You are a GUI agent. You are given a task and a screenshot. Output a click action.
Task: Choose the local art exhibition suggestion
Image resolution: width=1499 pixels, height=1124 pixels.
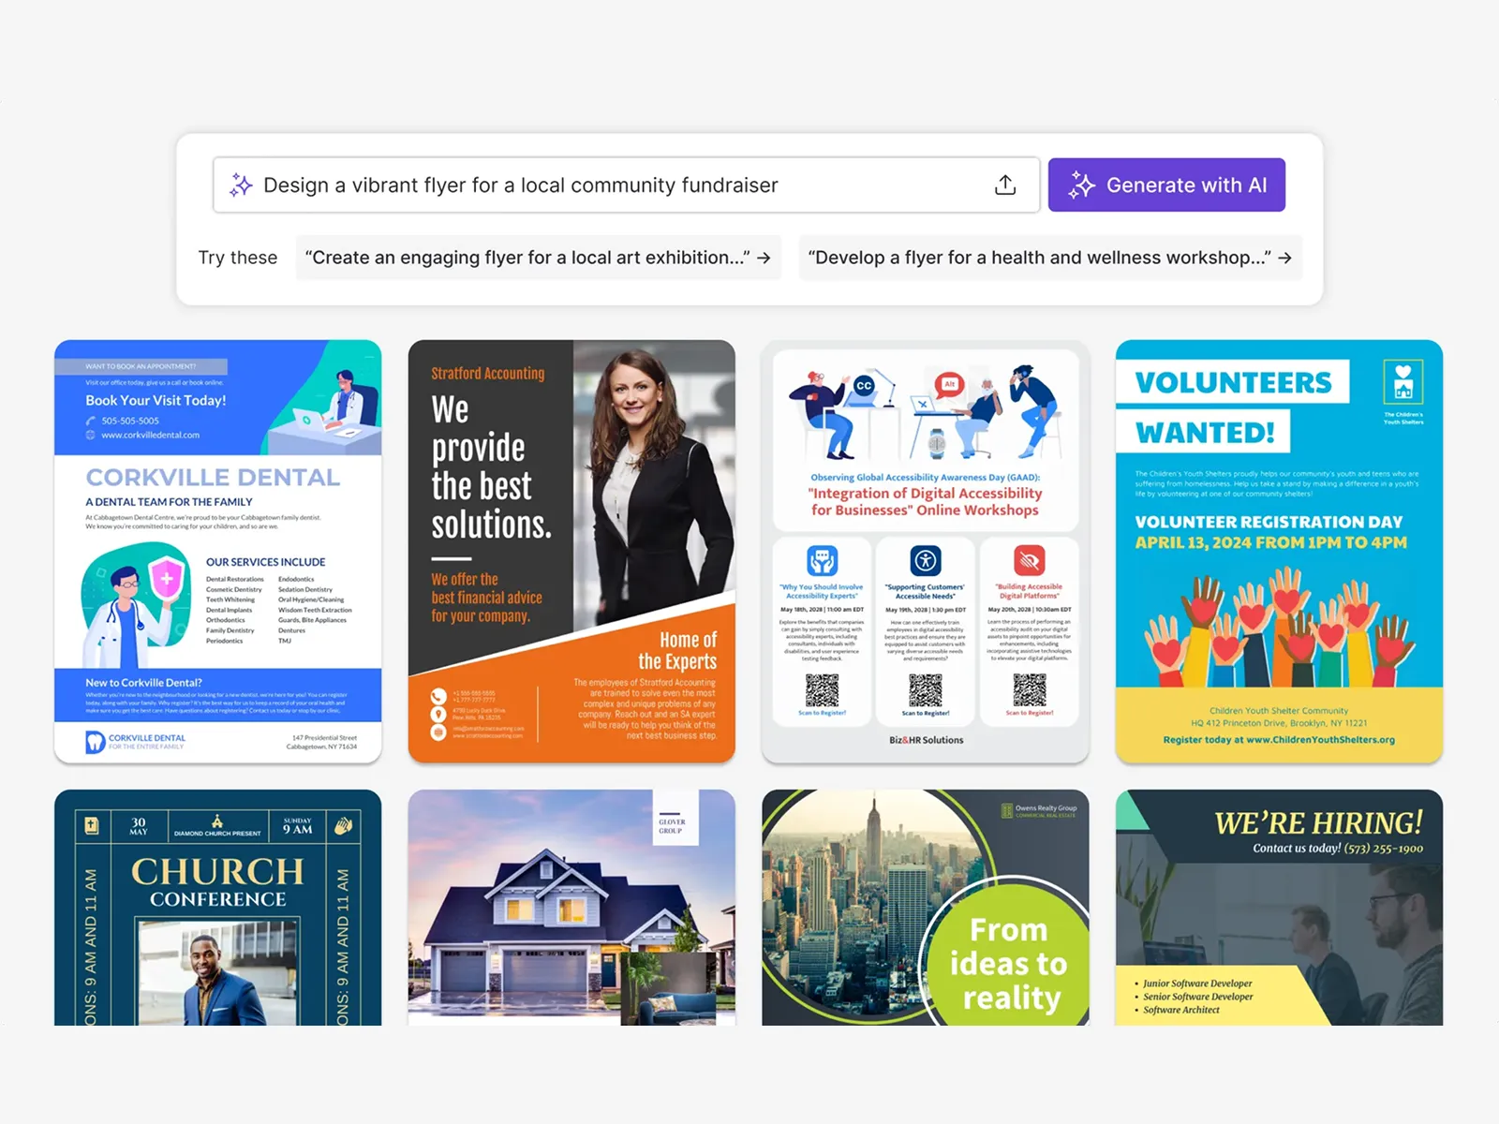tap(527, 258)
